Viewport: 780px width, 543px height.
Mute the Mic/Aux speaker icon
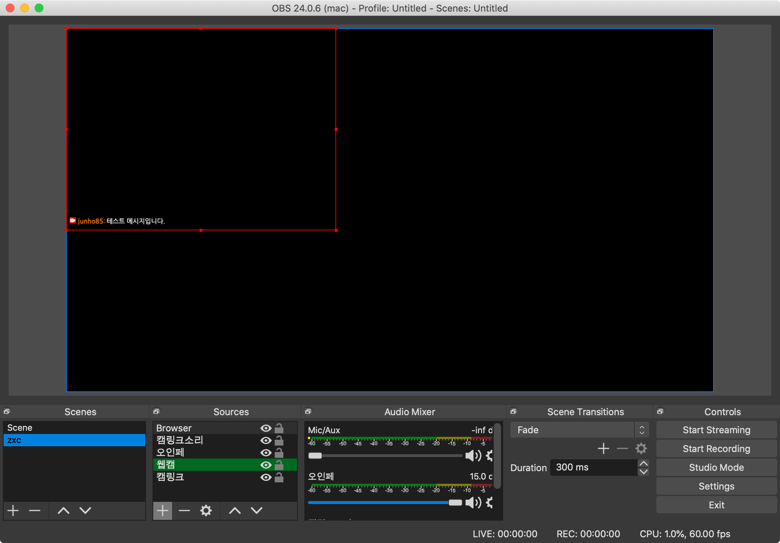tap(472, 456)
